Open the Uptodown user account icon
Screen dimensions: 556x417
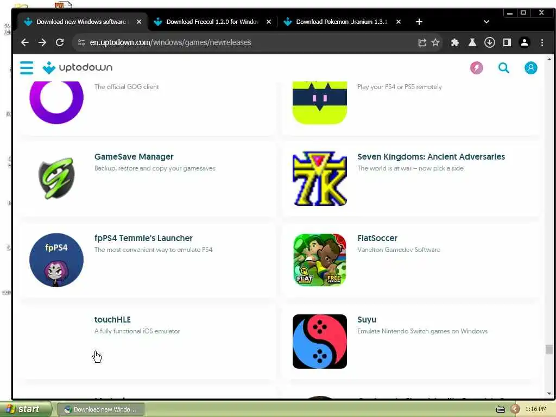[x=530, y=68]
